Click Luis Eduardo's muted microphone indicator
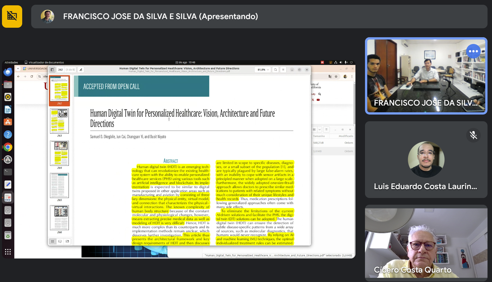492x282 pixels. (473, 135)
